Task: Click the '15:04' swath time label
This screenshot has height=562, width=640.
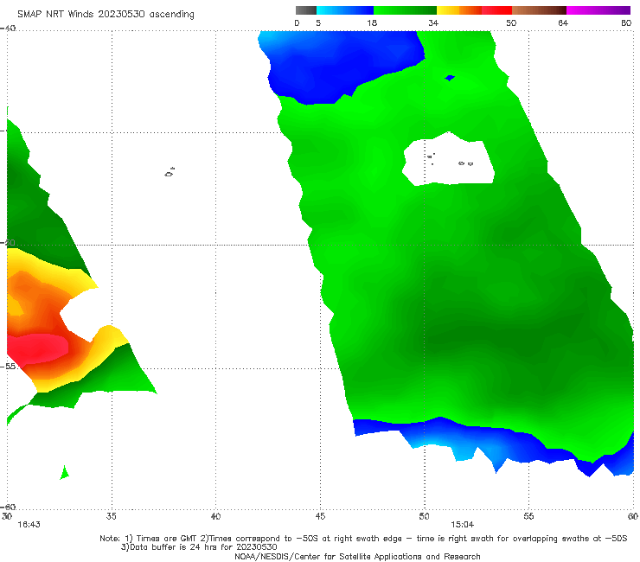Action: pos(462,525)
